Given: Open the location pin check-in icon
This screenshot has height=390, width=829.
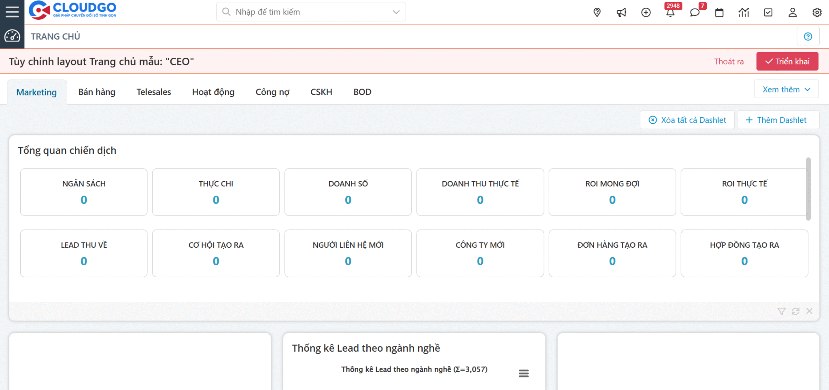Looking at the screenshot, I should pos(597,13).
